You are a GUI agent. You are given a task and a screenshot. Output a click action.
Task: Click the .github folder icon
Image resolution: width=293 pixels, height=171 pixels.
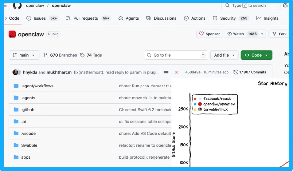pyautogui.click(x=16, y=109)
